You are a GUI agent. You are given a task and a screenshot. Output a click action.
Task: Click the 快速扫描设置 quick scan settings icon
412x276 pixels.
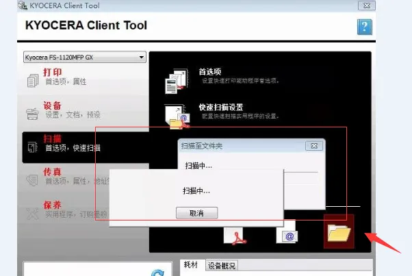tap(175, 116)
